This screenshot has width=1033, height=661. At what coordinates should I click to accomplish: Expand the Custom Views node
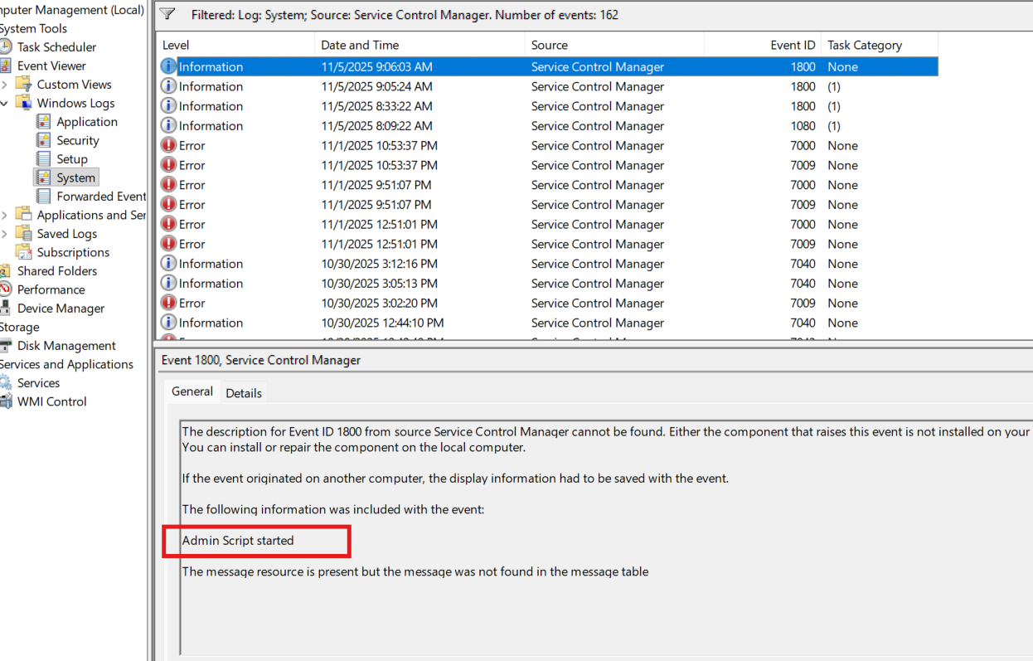point(5,85)
